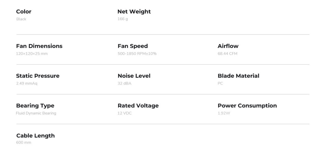This screenshot has height=154, width=327.
Task: Click the Static Pressure heading
Action: (x=38, y=76)
